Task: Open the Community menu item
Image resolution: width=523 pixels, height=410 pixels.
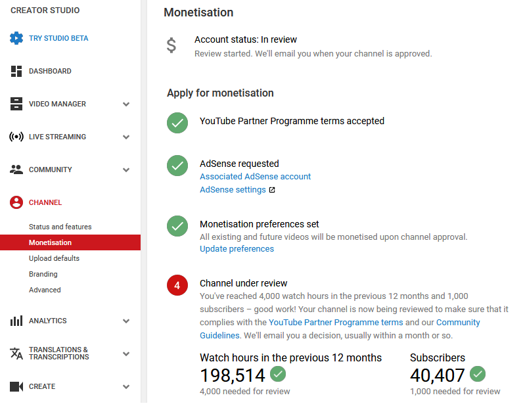Action: click(51, 170)
